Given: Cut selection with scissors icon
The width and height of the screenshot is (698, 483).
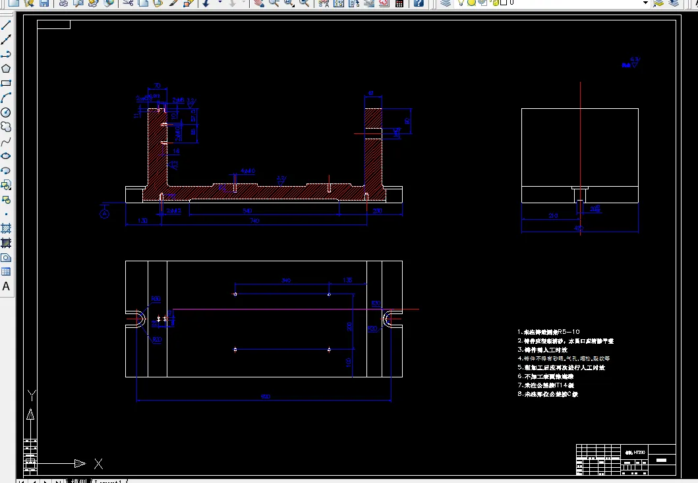Looking at the screenshot, I should coord(128,3).
